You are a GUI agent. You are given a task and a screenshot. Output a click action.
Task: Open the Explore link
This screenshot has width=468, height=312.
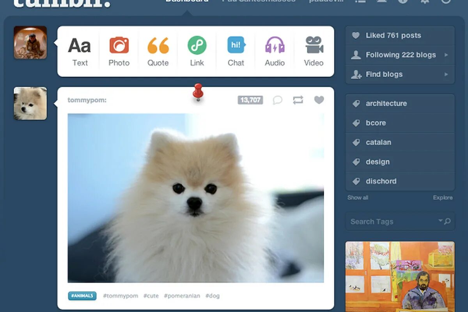click(443, 197)
